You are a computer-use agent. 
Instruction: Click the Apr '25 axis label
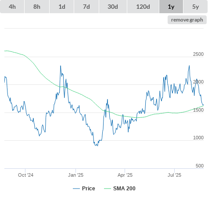(x=125, y=175)
